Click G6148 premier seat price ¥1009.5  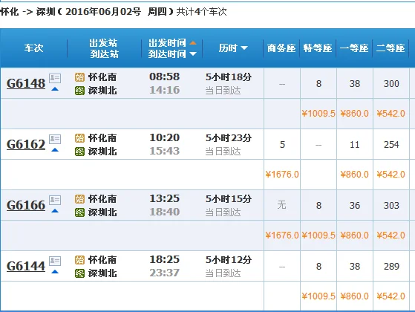coord(318,114)
